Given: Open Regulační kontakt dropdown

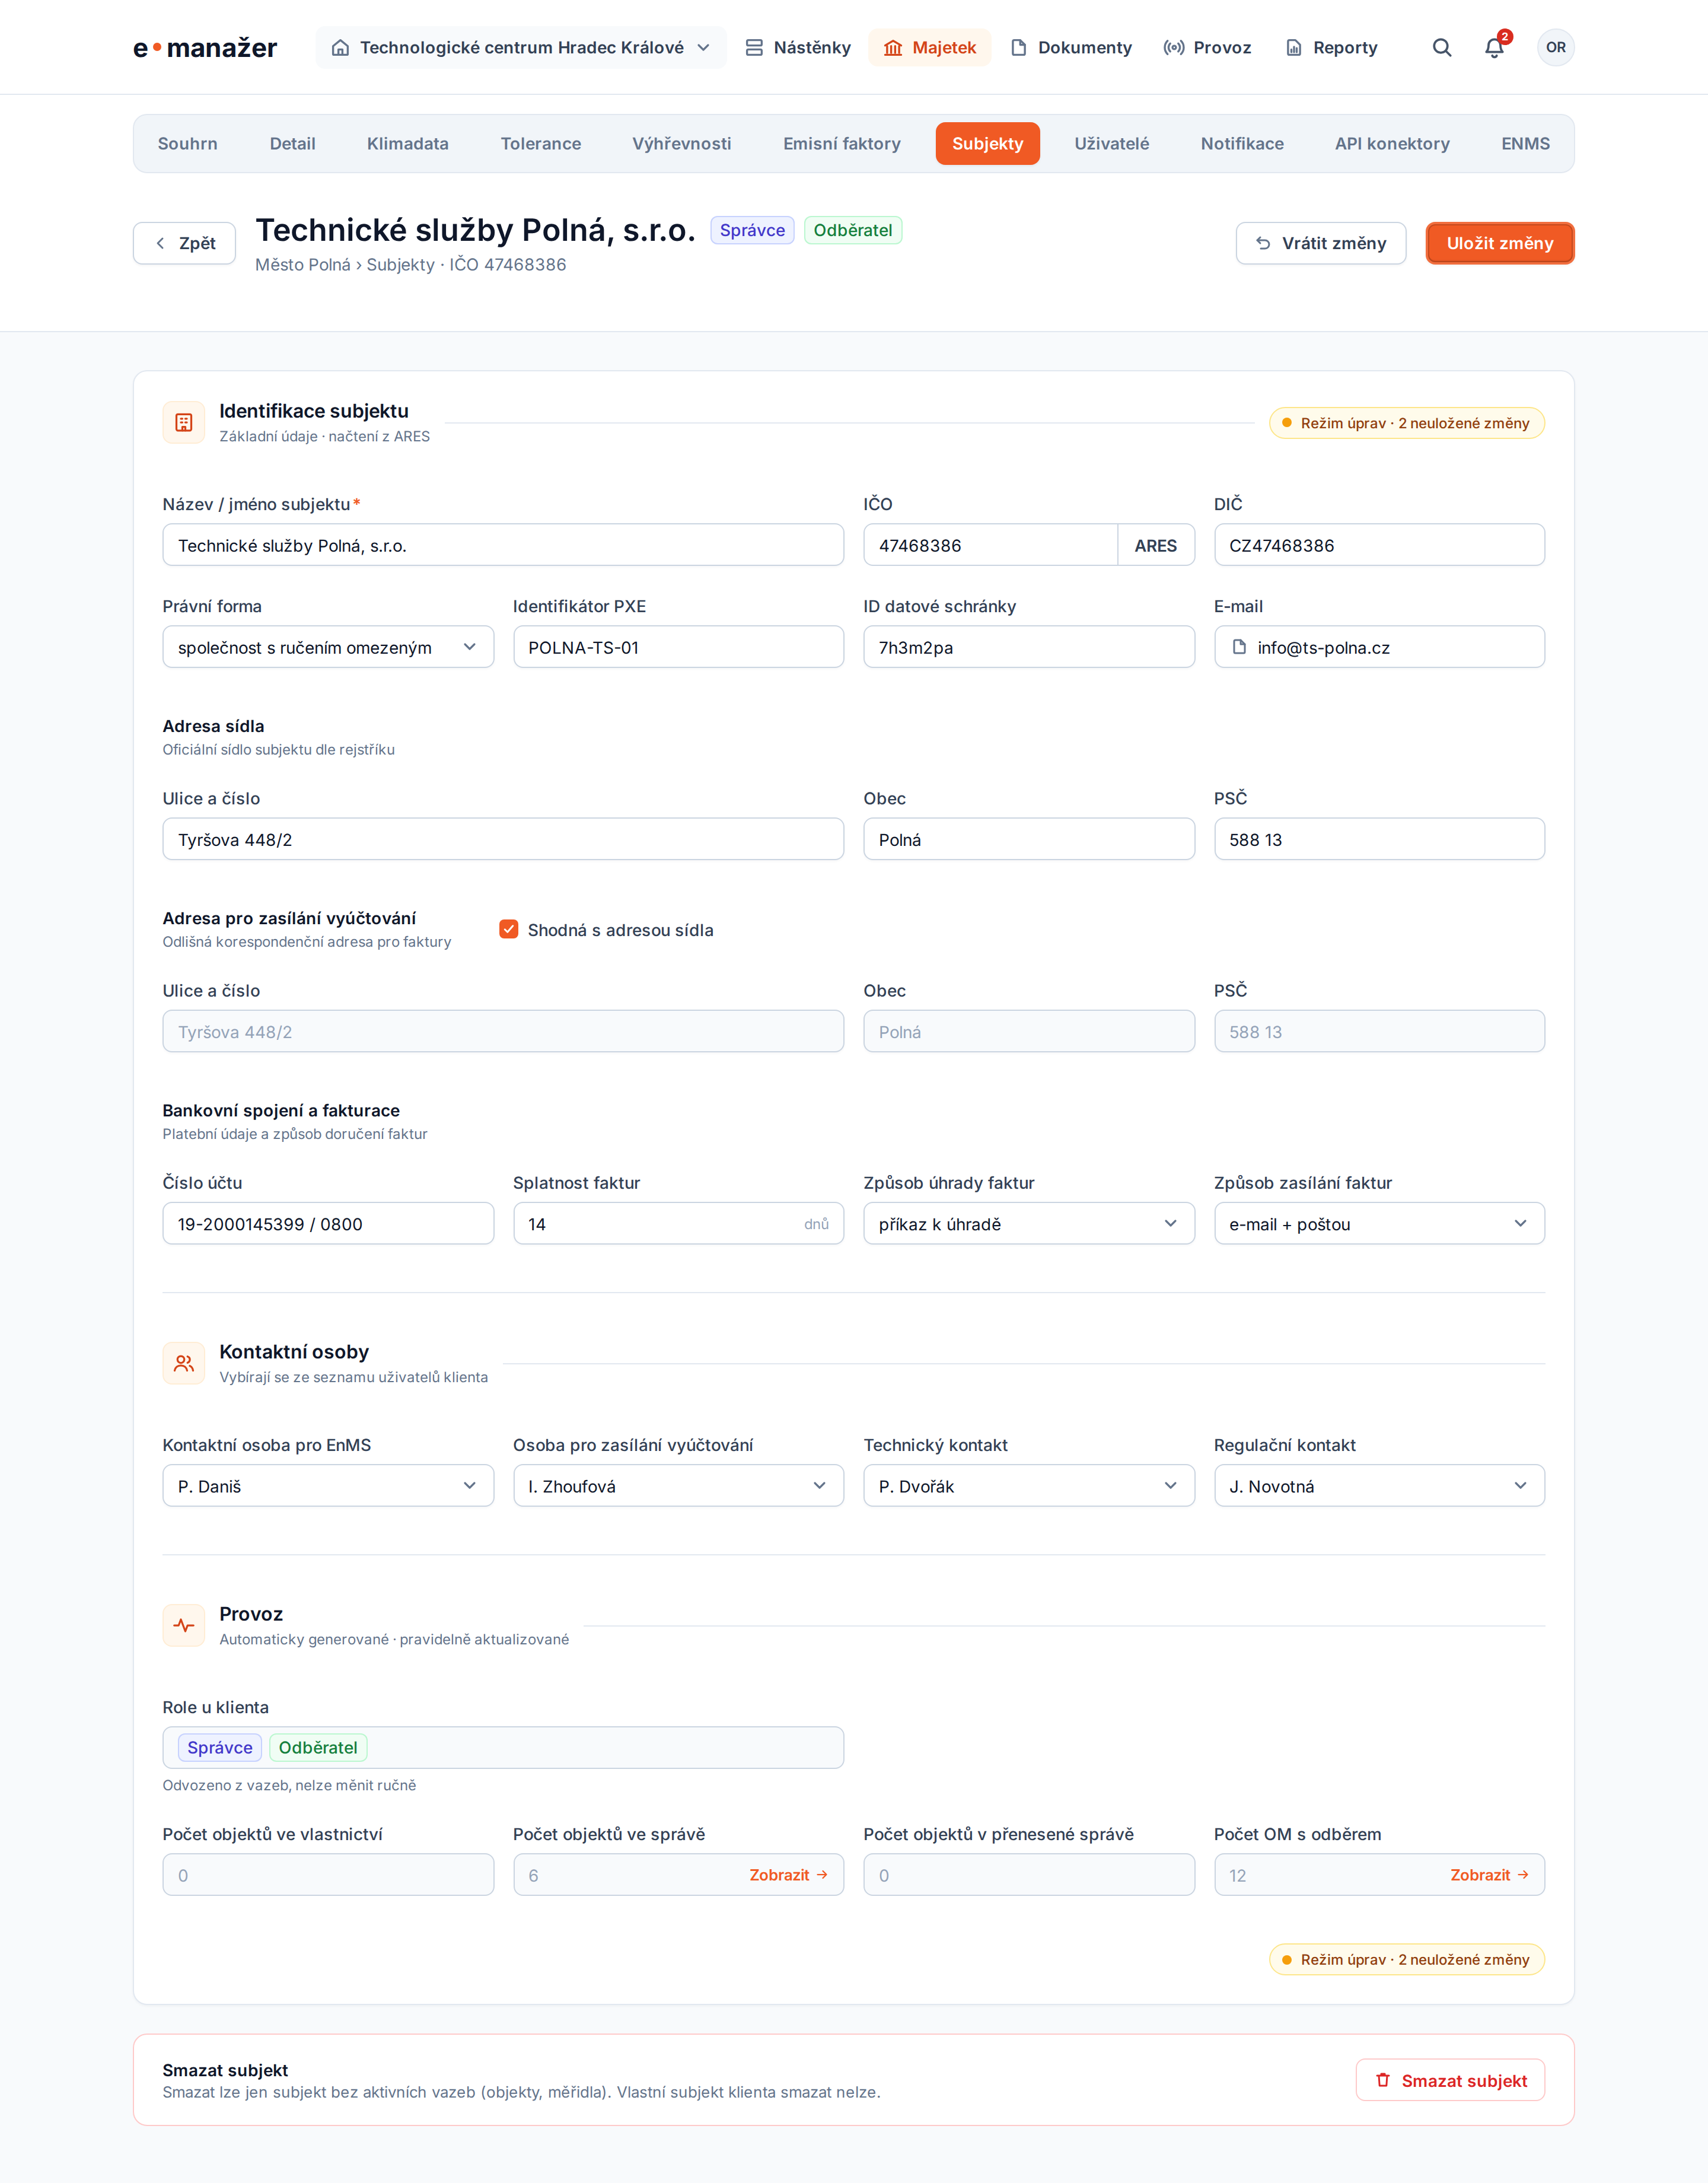Looking at the screenshot, I should tap(1379, 1485).
